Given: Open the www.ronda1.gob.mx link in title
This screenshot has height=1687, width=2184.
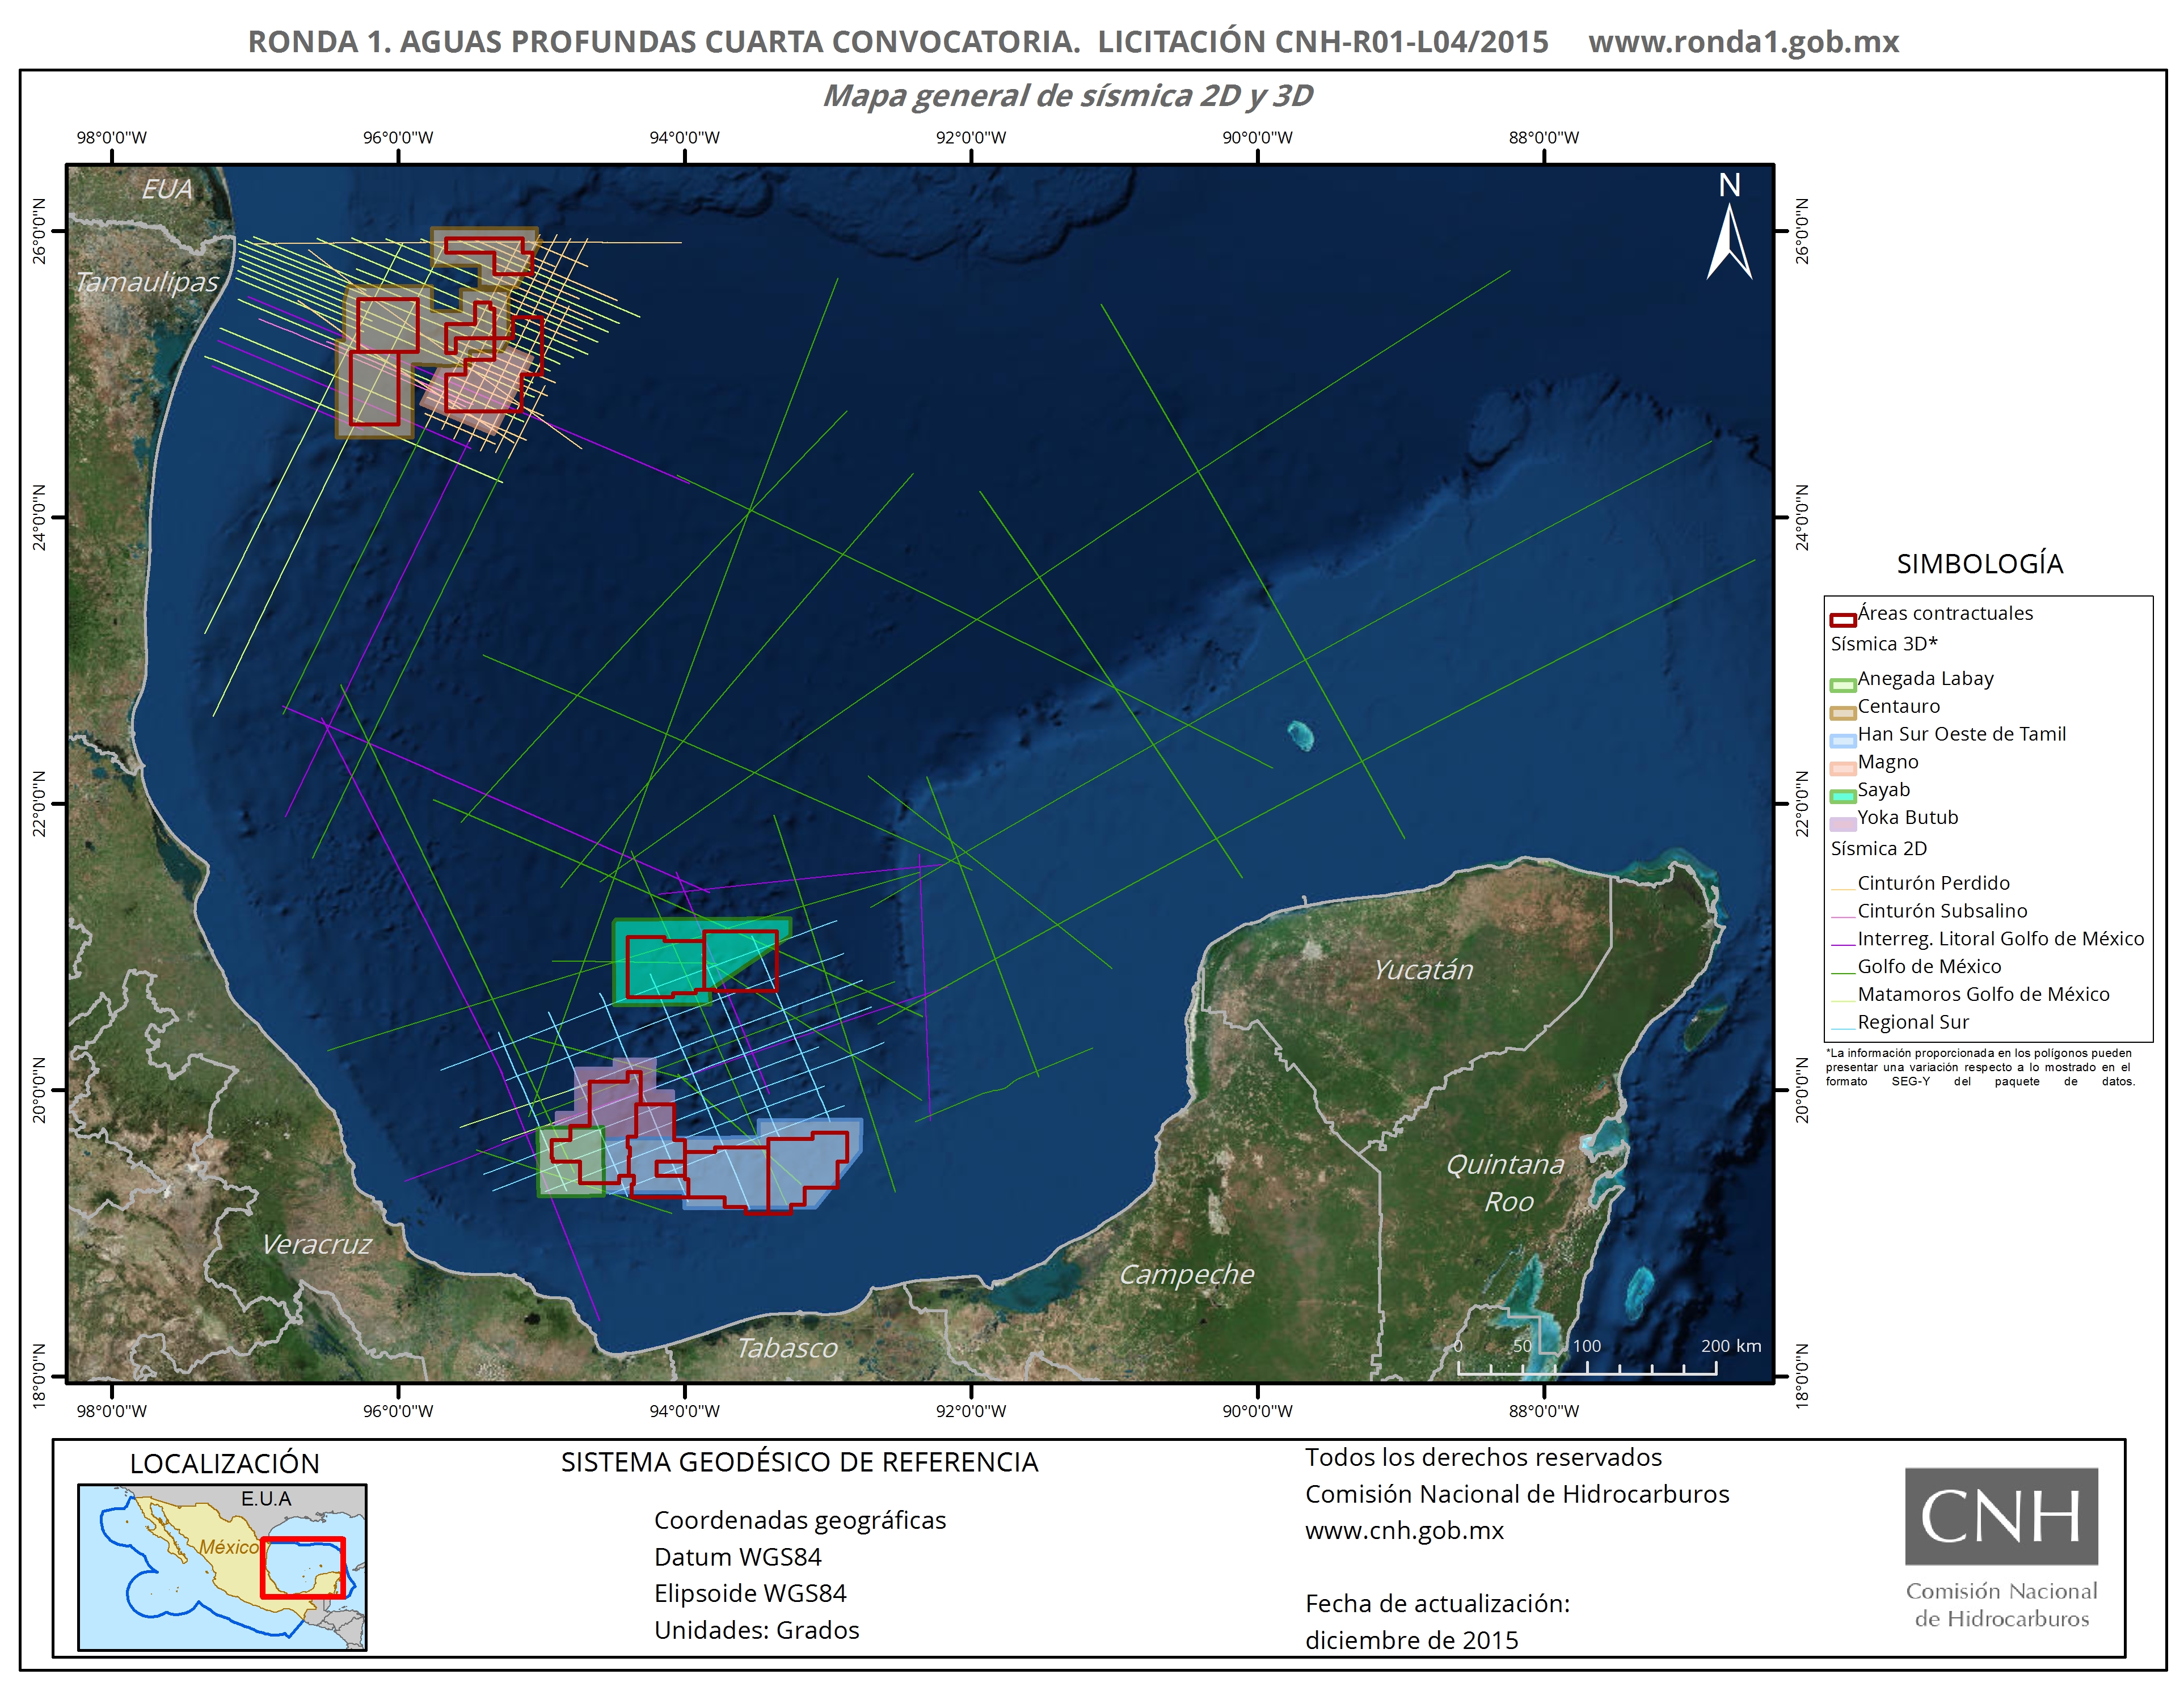Looking at the screenshot, I should [x=1743, y=42].
